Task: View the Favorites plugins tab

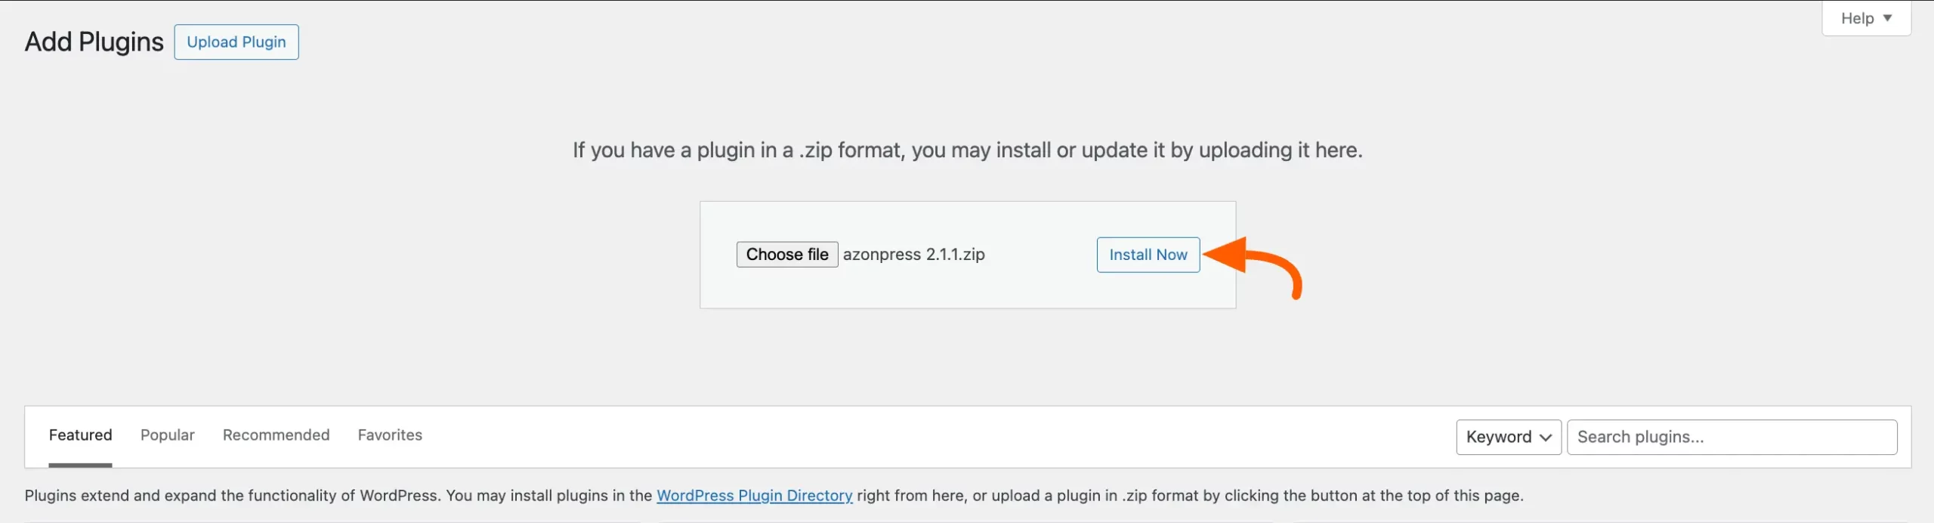Action: tap(390, 435)
